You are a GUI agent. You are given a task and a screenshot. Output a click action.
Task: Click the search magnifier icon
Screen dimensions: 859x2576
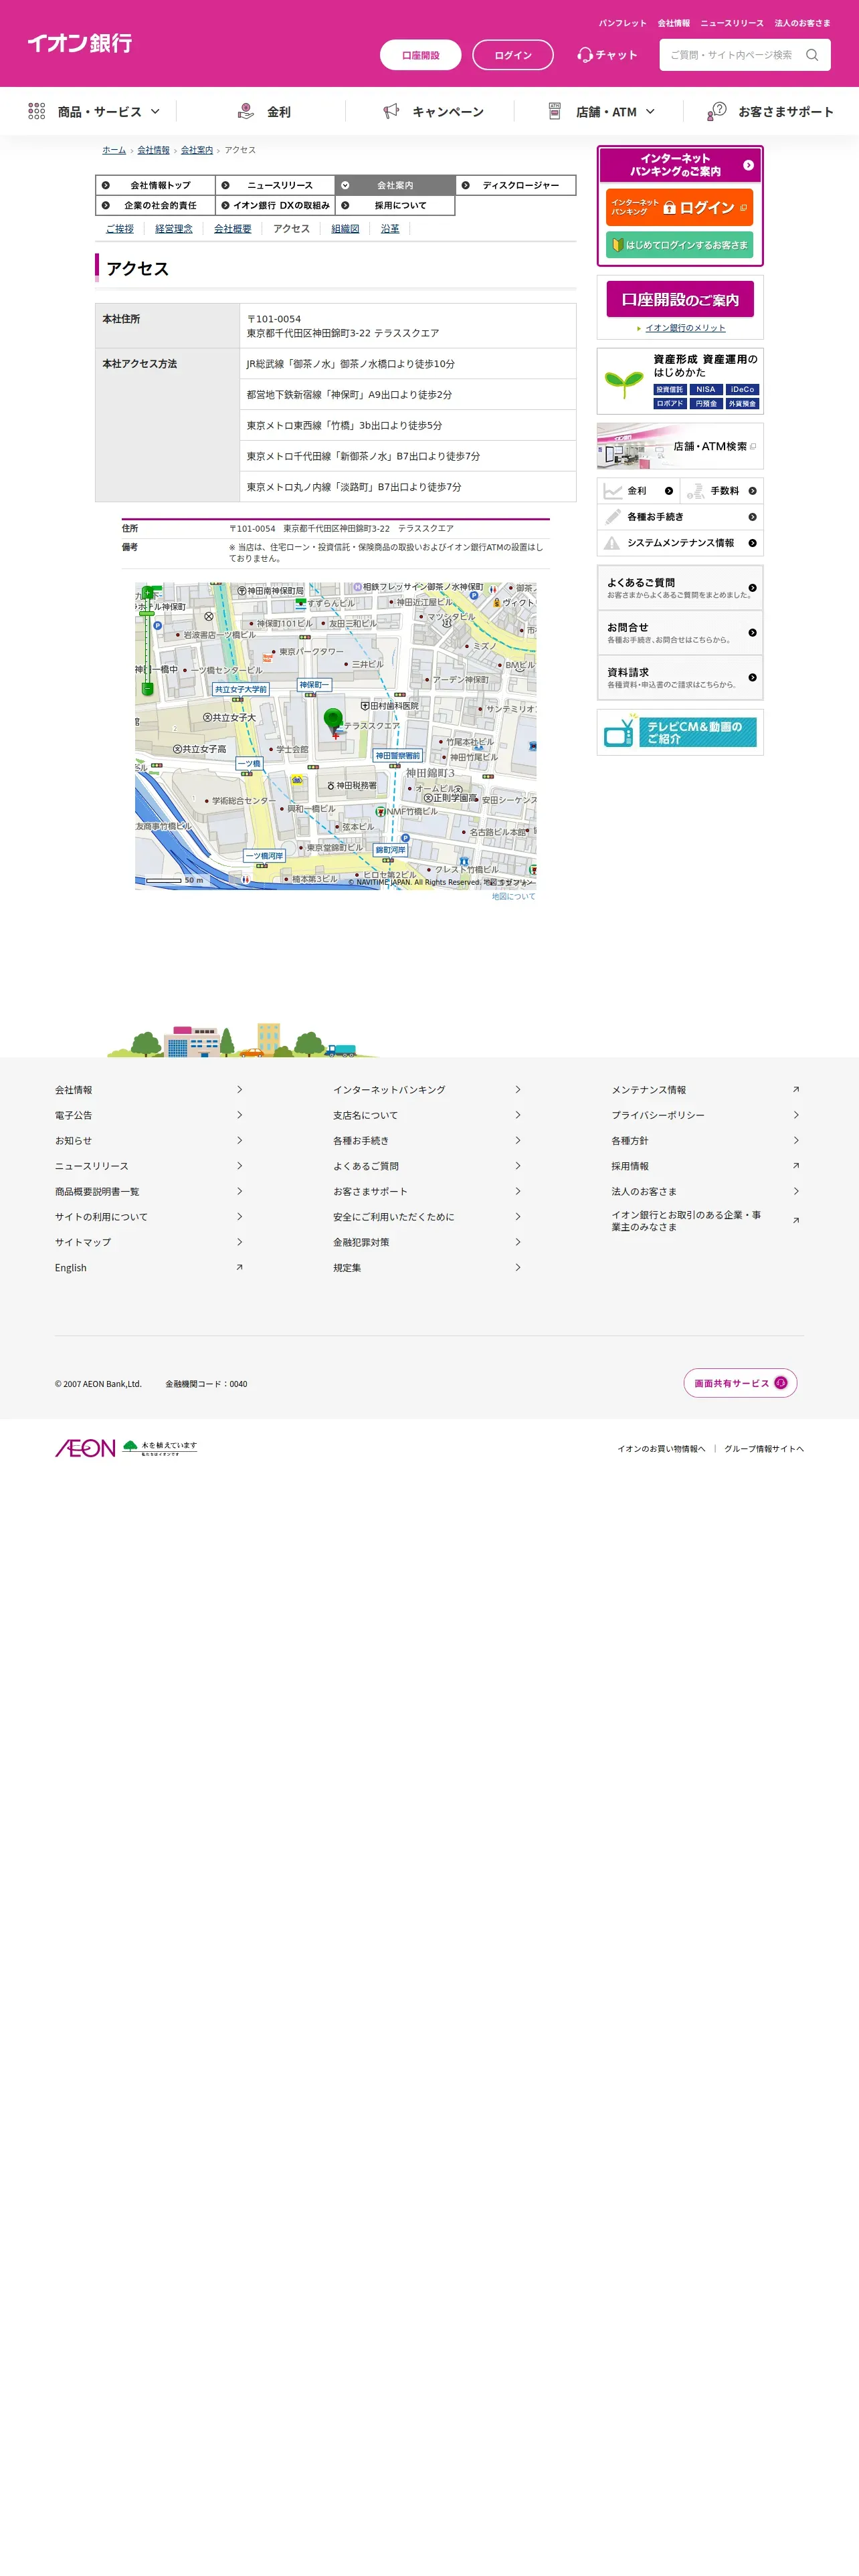click(x=812, y=55)
